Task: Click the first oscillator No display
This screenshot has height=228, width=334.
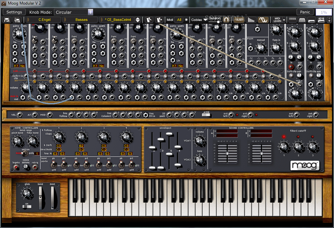Action: pos(23,66)
